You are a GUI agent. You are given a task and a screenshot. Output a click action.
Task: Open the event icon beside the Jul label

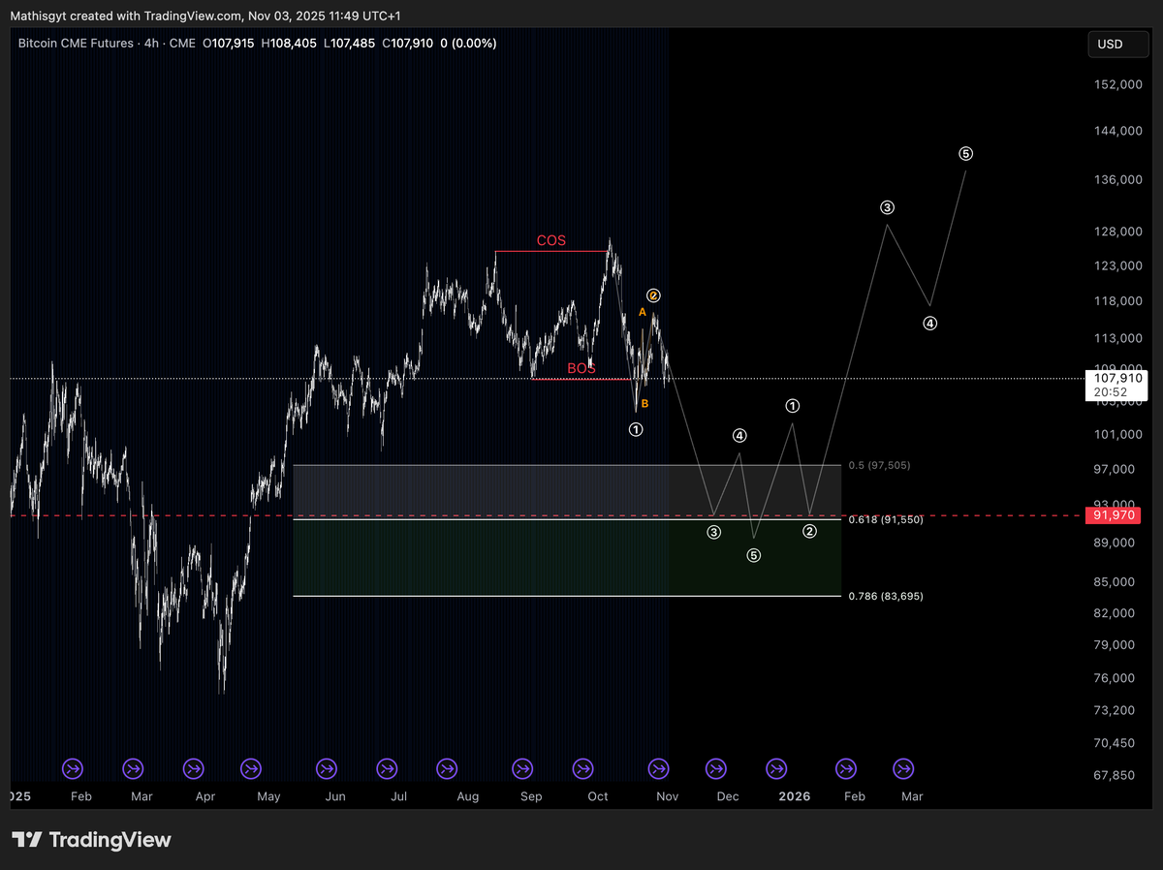click(388, 768)
